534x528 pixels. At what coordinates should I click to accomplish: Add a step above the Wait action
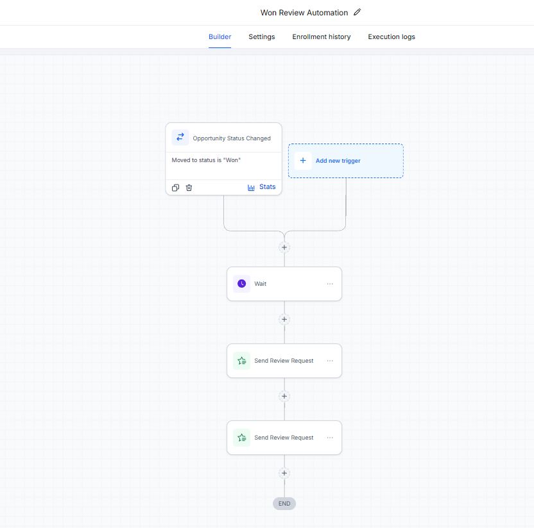point(284,247)
